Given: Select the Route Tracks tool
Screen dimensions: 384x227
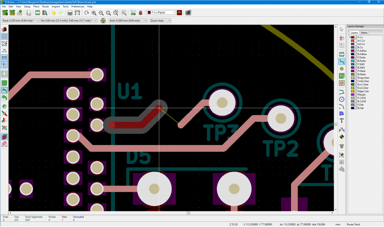Looking at the screenshot, I should pyautogui.click(x=342, y=61).
